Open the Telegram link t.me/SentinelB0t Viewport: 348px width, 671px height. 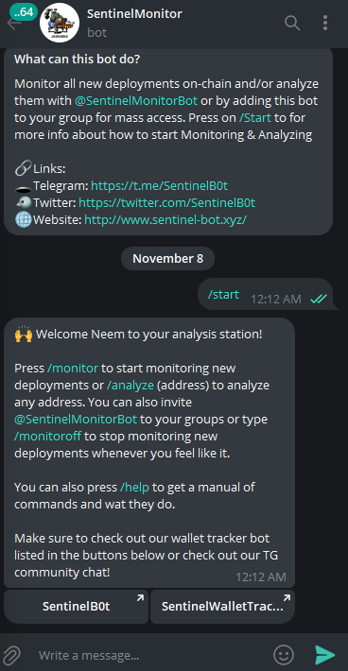(159, 186)
